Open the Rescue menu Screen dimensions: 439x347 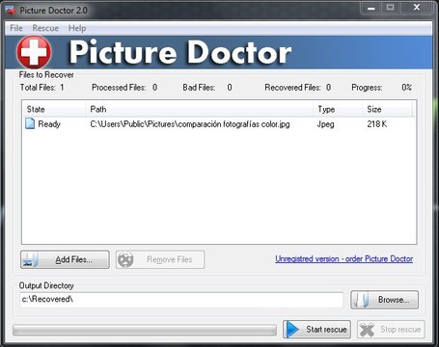[45, 28]
